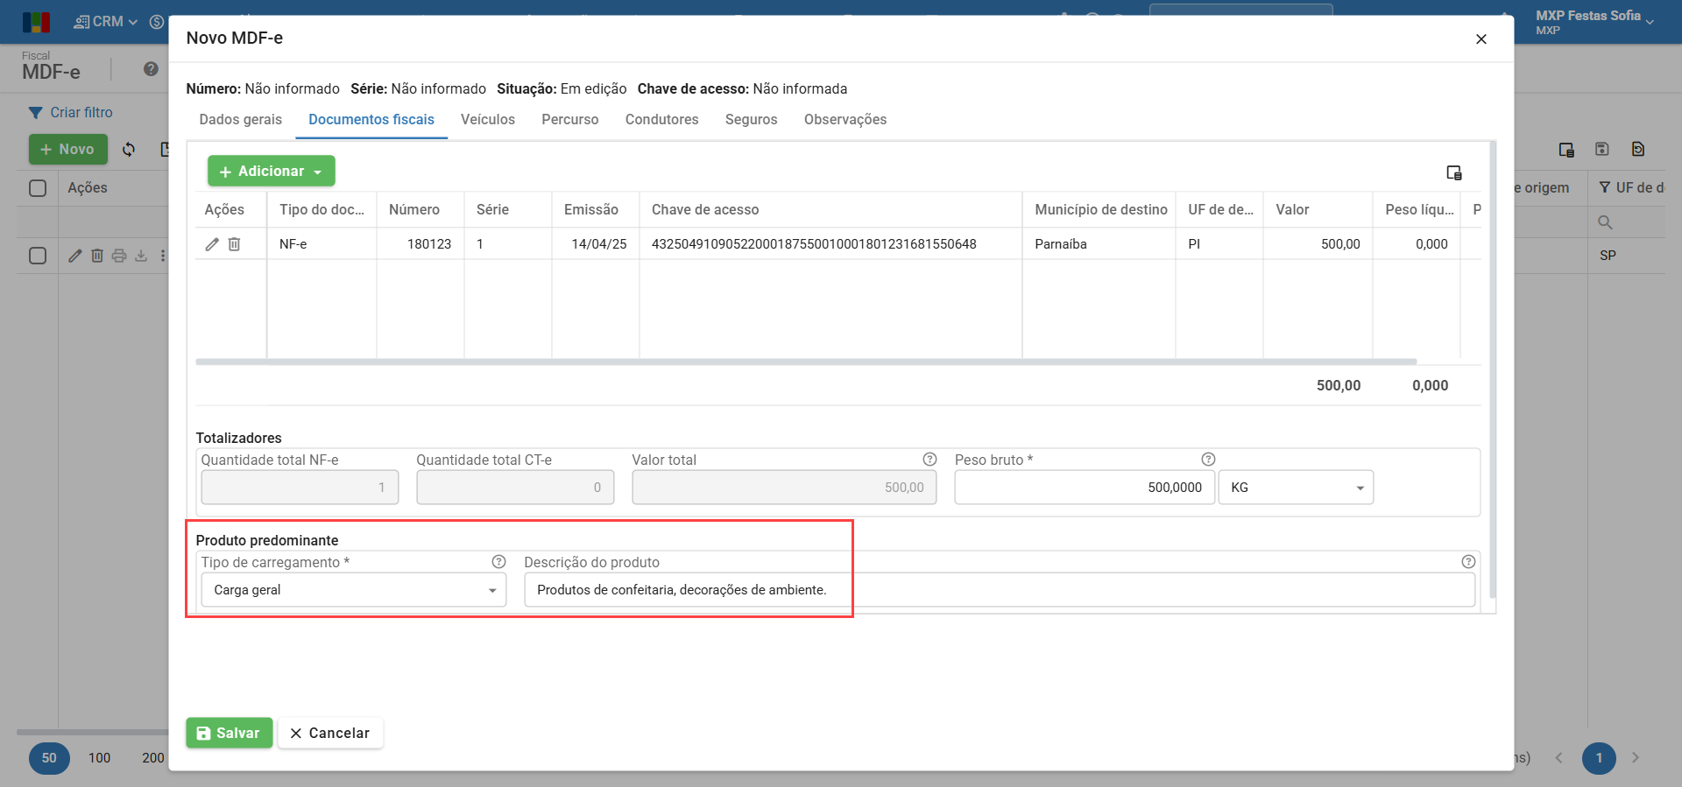Click the page 1 button in pagination
This screenshot has height=787, width=1682.
click(1599, 758)
